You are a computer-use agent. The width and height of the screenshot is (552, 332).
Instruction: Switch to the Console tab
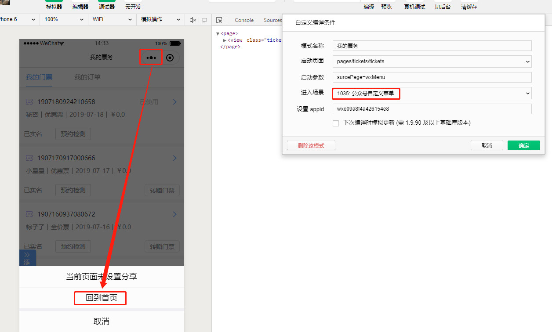[x=244, y=20]
